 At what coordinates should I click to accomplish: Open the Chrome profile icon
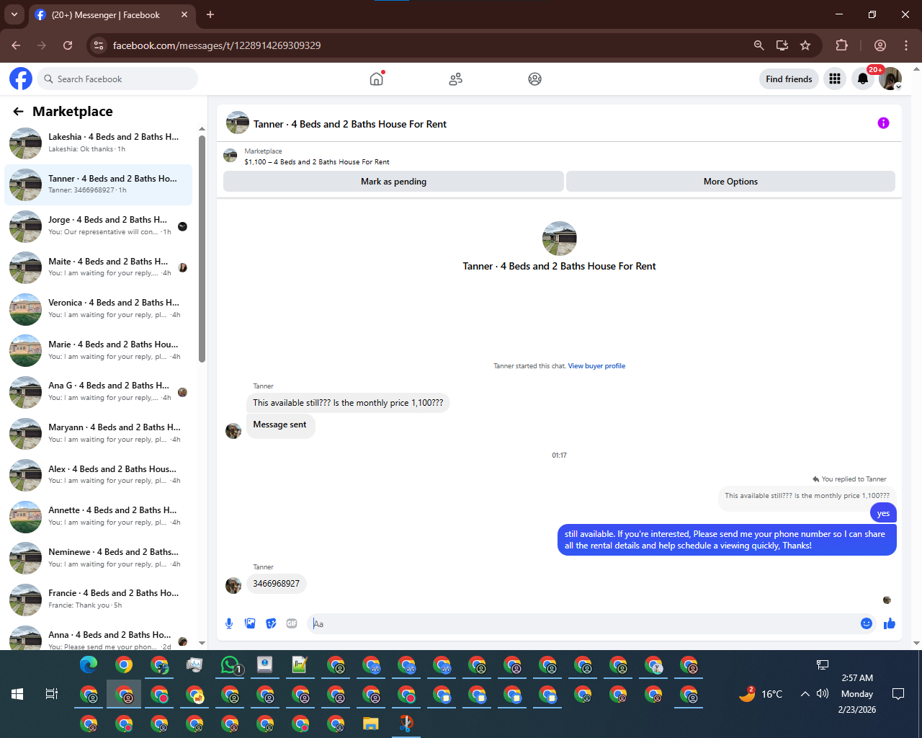pos(880,45)
